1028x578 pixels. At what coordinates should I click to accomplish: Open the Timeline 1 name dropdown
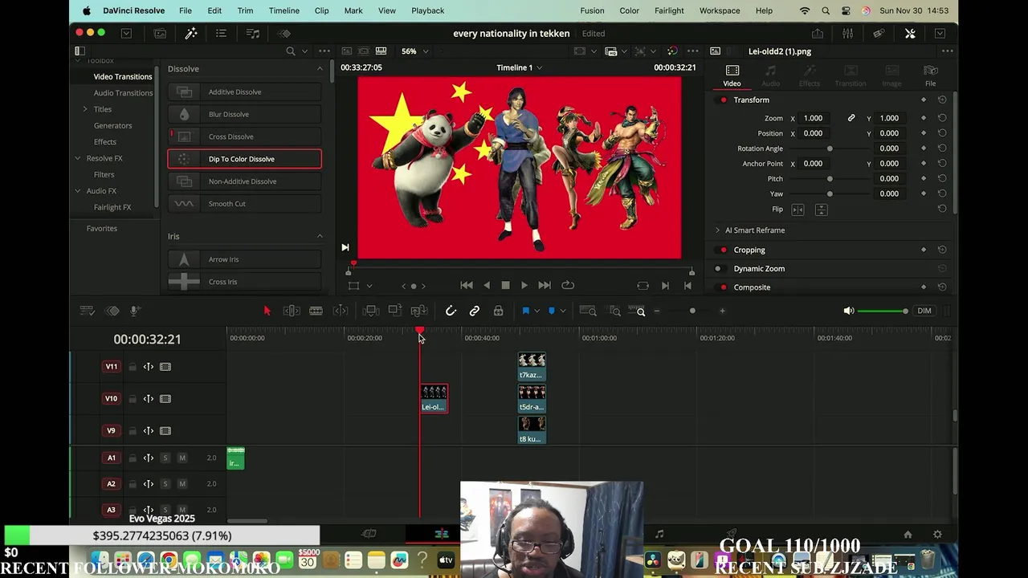pos(519,67)
